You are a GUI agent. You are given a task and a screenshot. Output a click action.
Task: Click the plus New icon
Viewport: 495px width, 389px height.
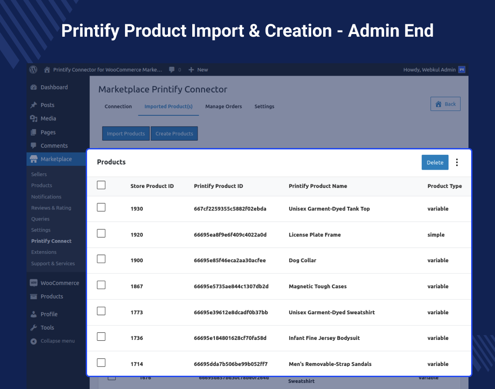[x=191, y=70]
